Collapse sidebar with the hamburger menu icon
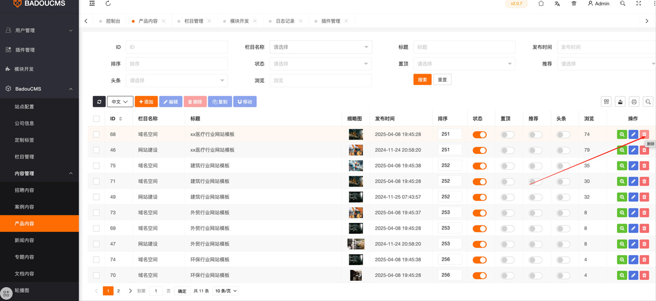Image resolution: width=656 pixels, height=301 pixels. tap(92, 4)
